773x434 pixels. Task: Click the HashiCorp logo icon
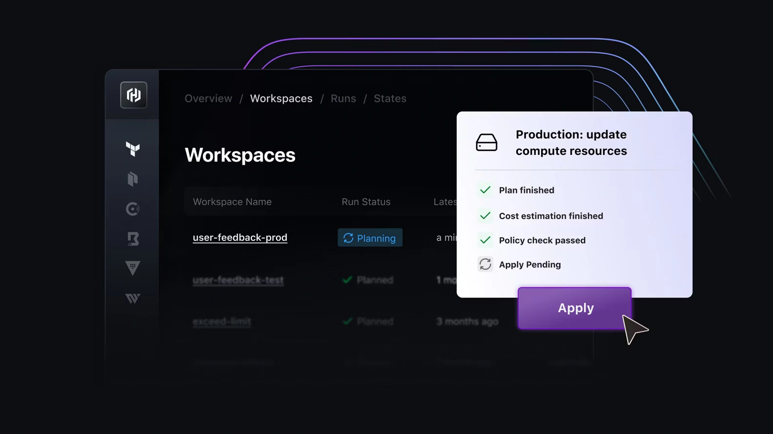point(133,95)
